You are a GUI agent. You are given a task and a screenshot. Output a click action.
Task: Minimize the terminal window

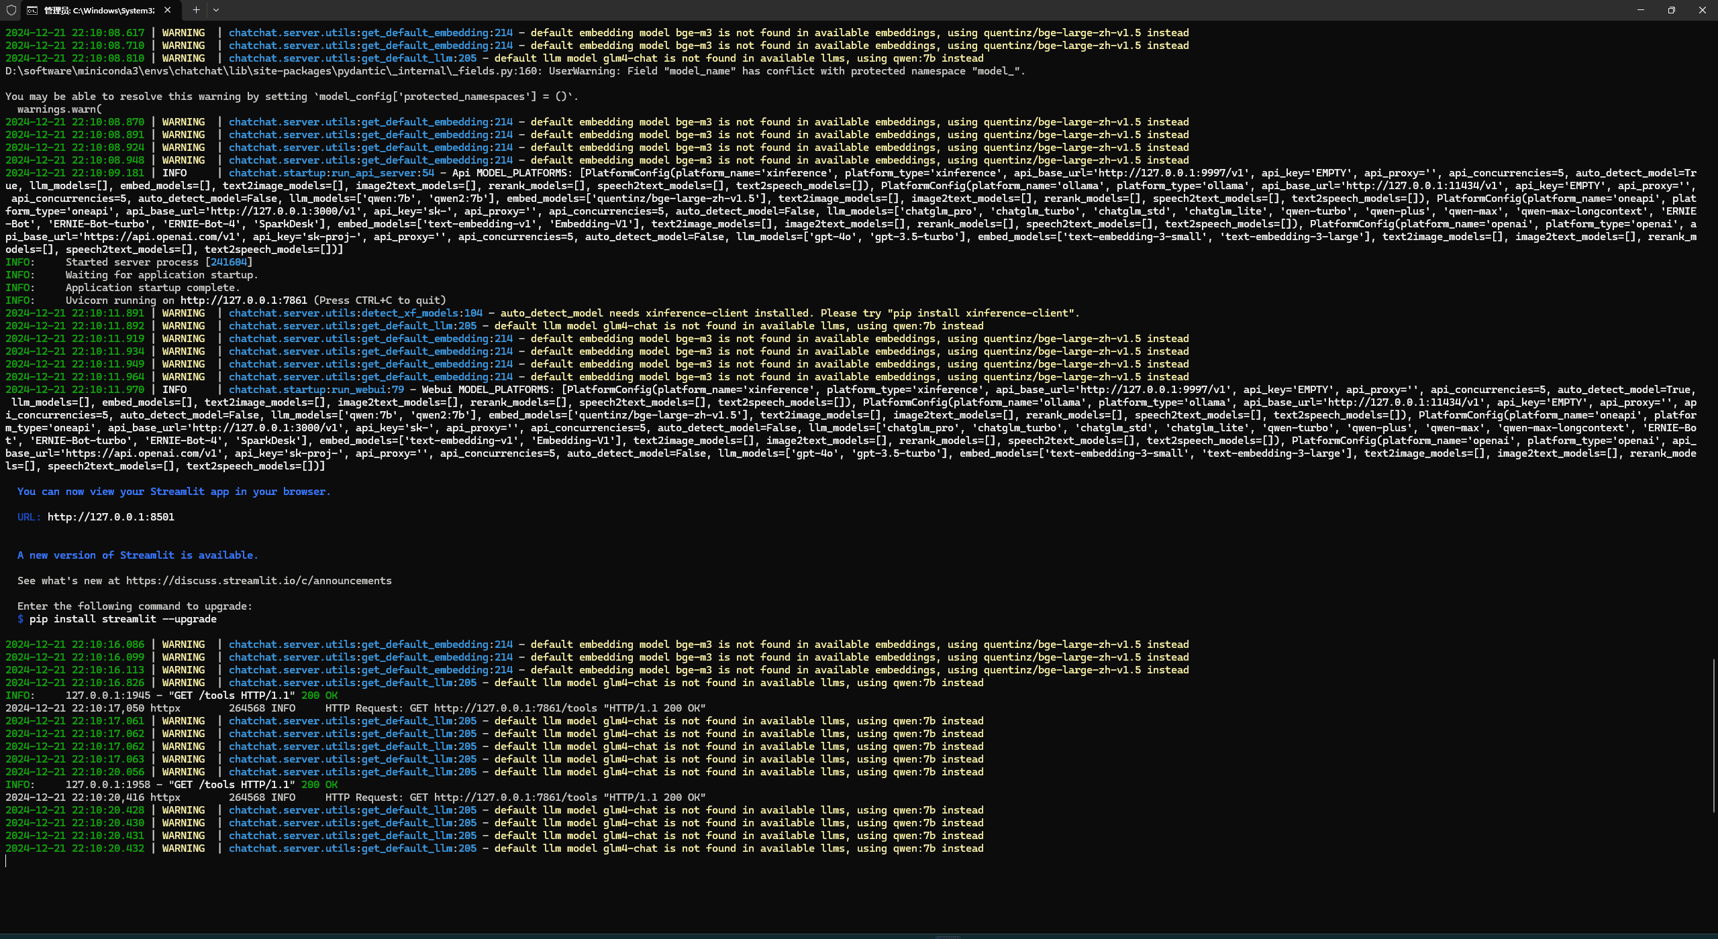tap(1640, 10)
